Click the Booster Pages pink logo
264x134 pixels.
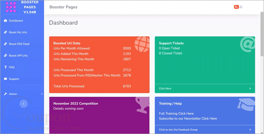pos(11,7)
